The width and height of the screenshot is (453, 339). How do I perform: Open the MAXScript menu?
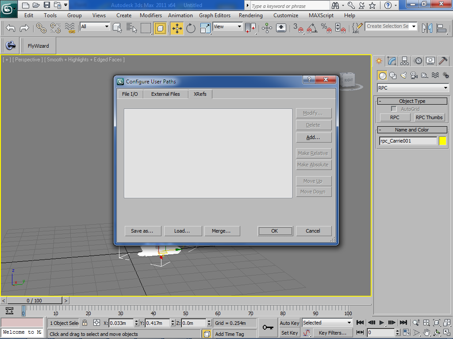coord(321,15)
